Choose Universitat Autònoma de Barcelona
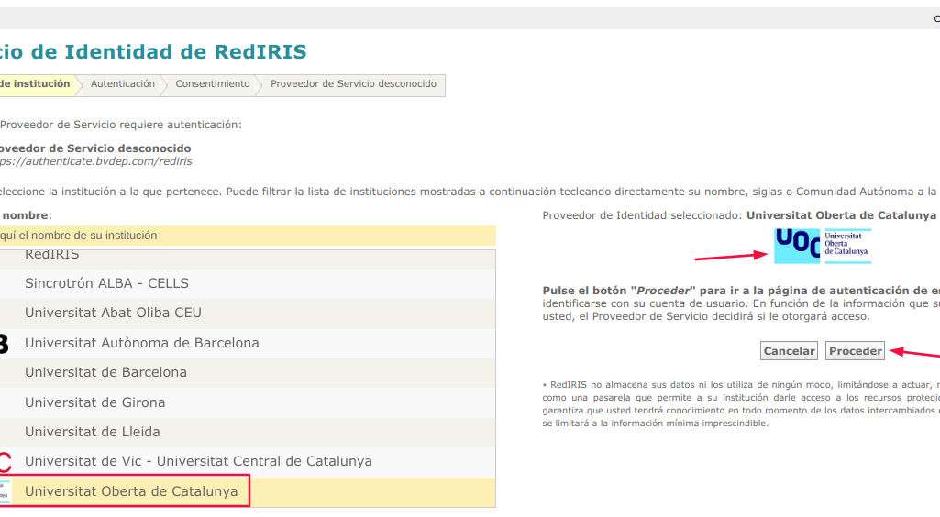This screenshot has width=940, height=517. point(248,343)
